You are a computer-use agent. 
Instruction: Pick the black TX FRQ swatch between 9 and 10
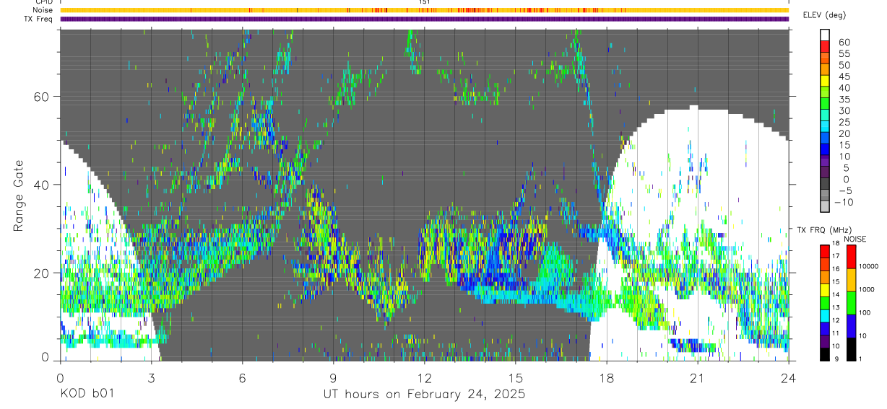pos(824,353)
